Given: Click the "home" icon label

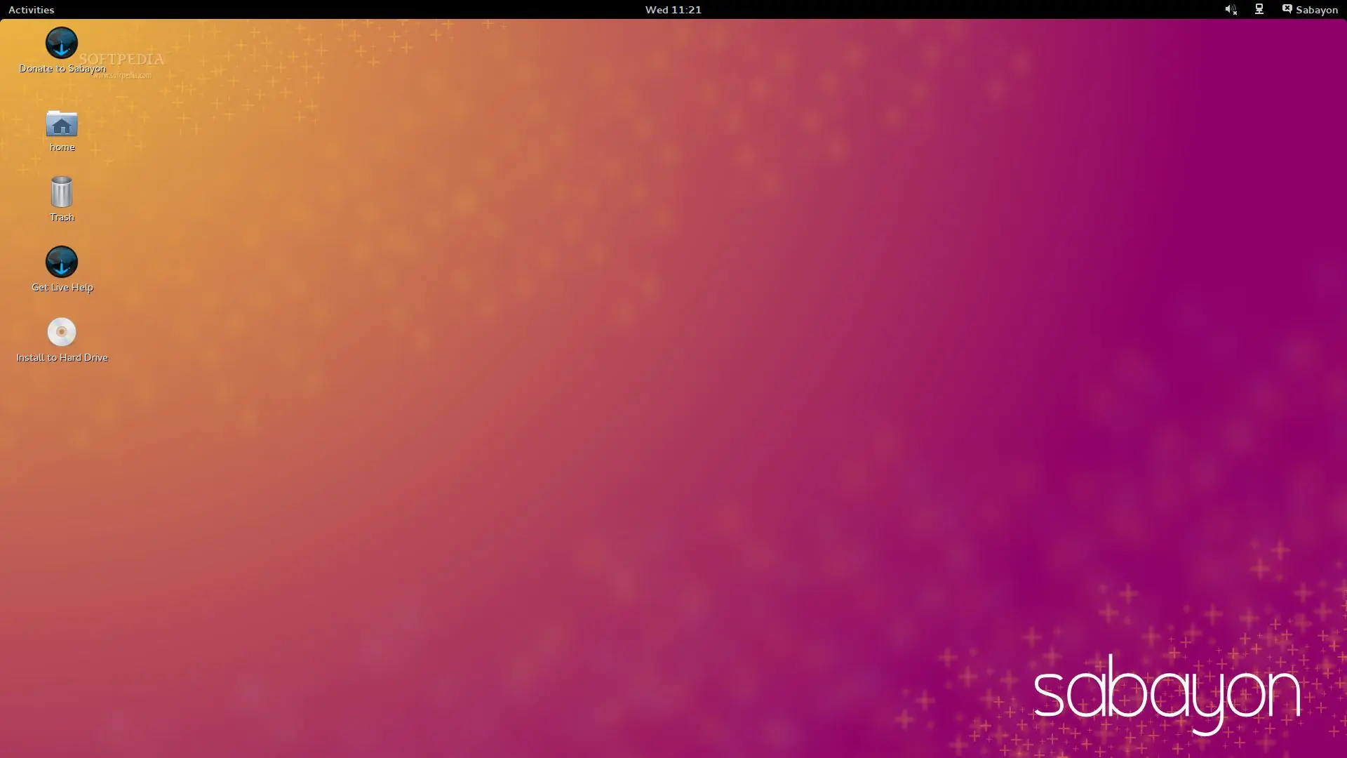Looking at the screenshot, I should coord(62,147).
